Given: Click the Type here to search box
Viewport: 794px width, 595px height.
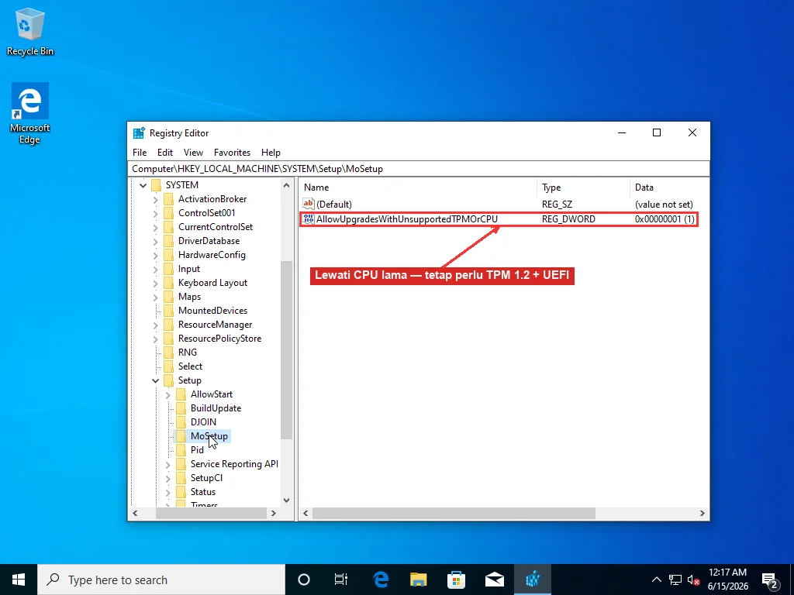Looking at the screenshot, I should coord(161,580).
